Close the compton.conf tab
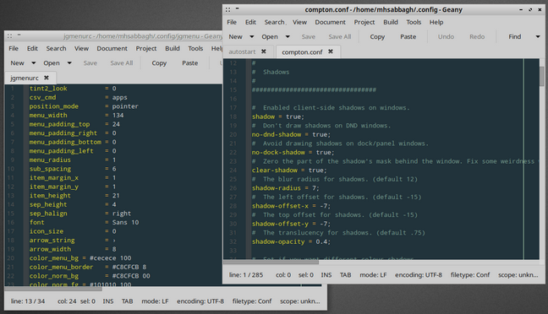The height and width of the screenshot is (314, 548). (x=331, y=51)
